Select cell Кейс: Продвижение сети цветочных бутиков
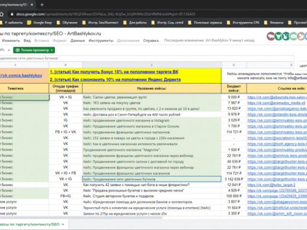Screen dimensions: 307x230 (x=152, y=179)
